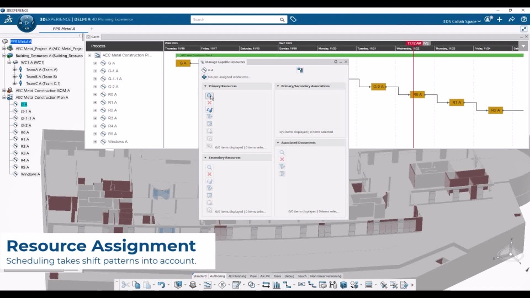Click the swap icon in Manage Capable Resources header
Screen dimensions: 530x298
coord(300,70)
